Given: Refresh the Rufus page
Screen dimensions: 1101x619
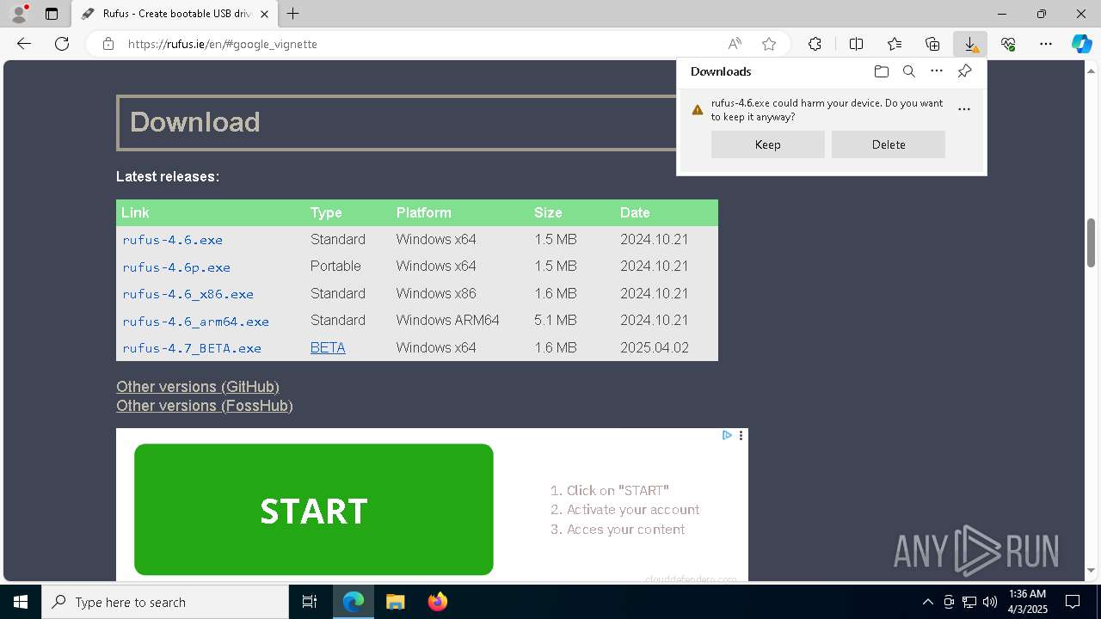Looking at the screenshot, I should [62, 44].
